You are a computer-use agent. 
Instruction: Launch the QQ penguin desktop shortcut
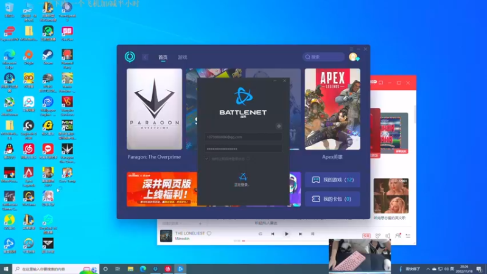pos(9,151)
